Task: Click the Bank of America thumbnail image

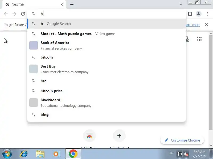Action: [x=34, y=45]
